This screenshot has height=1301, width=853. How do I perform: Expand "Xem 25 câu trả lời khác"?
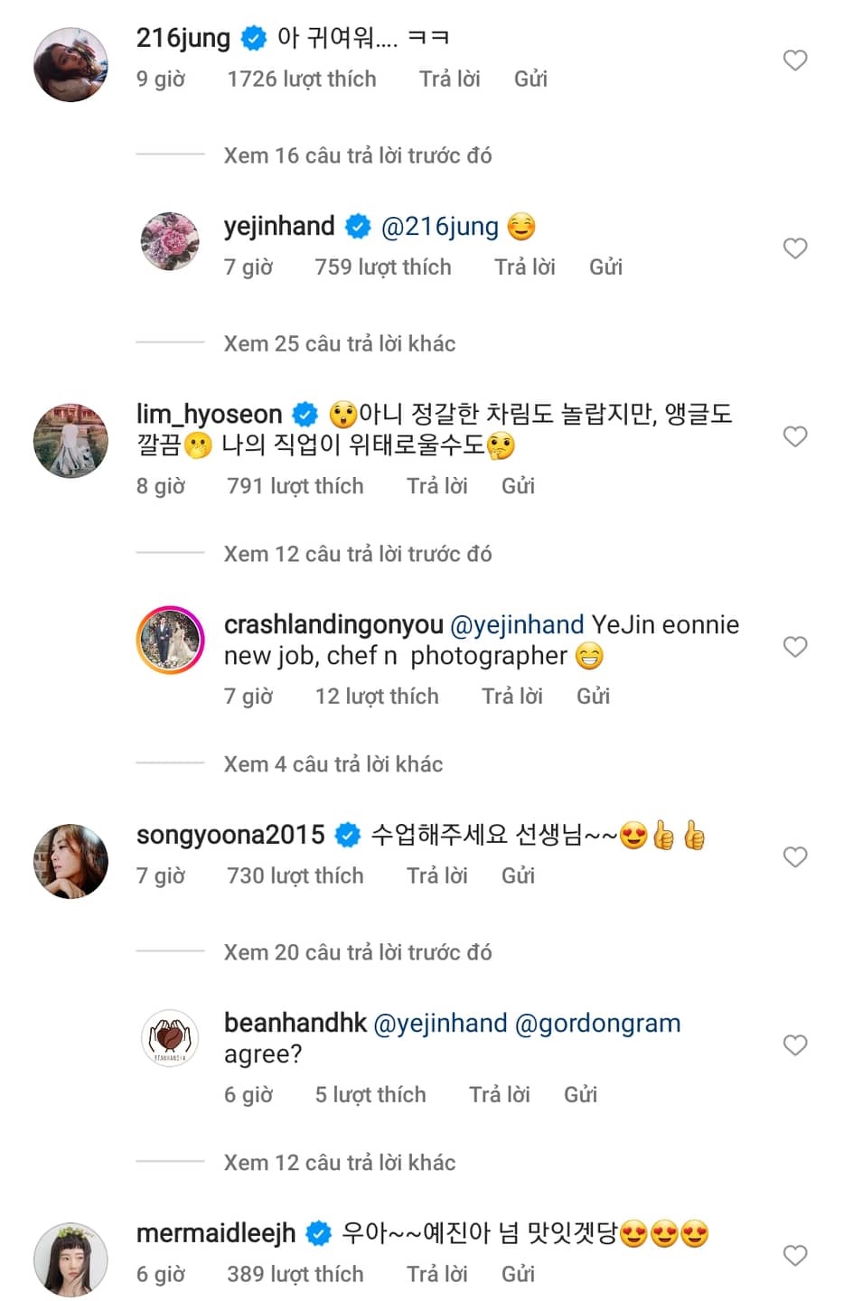[x=339, y=343]
